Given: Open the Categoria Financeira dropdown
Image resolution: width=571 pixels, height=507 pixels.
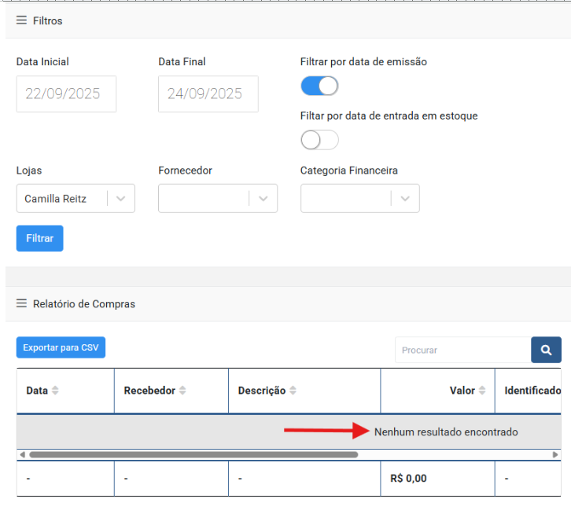Looking at the screenshot, I should coord(405,199).
